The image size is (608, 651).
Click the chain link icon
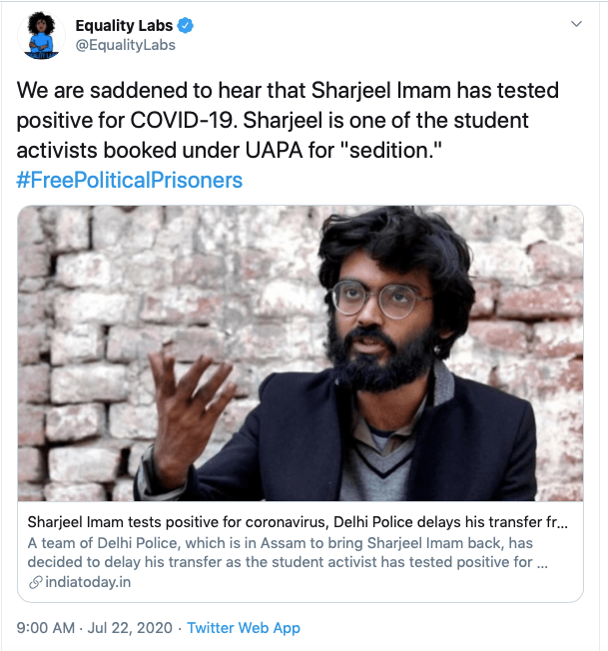coord(35,582)
